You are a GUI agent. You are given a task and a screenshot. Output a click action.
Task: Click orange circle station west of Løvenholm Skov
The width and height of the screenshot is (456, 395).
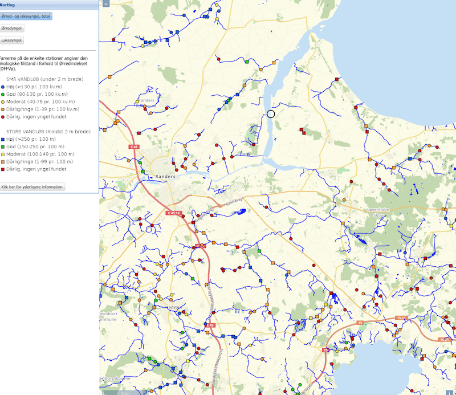(344, 200)
